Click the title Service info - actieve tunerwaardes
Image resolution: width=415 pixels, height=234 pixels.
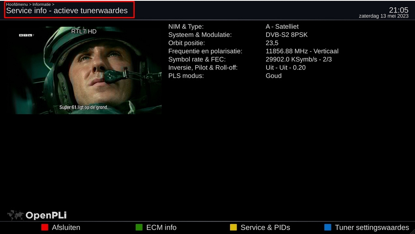point(67,11)
